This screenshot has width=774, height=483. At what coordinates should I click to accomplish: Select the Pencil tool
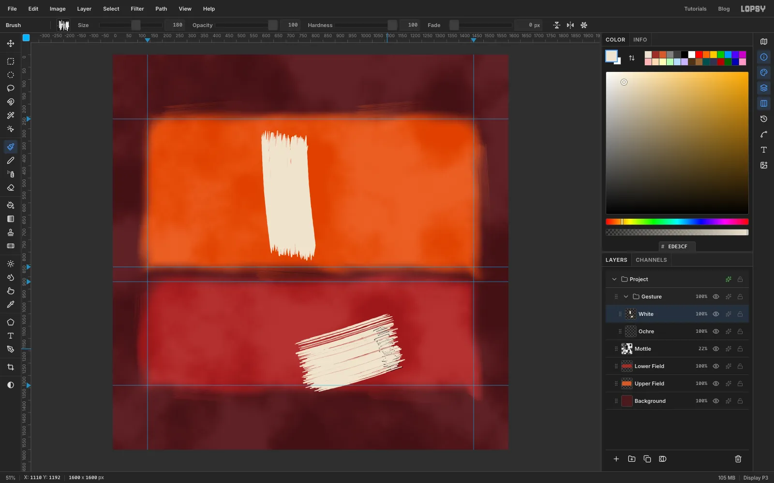[x=11, y=160]
